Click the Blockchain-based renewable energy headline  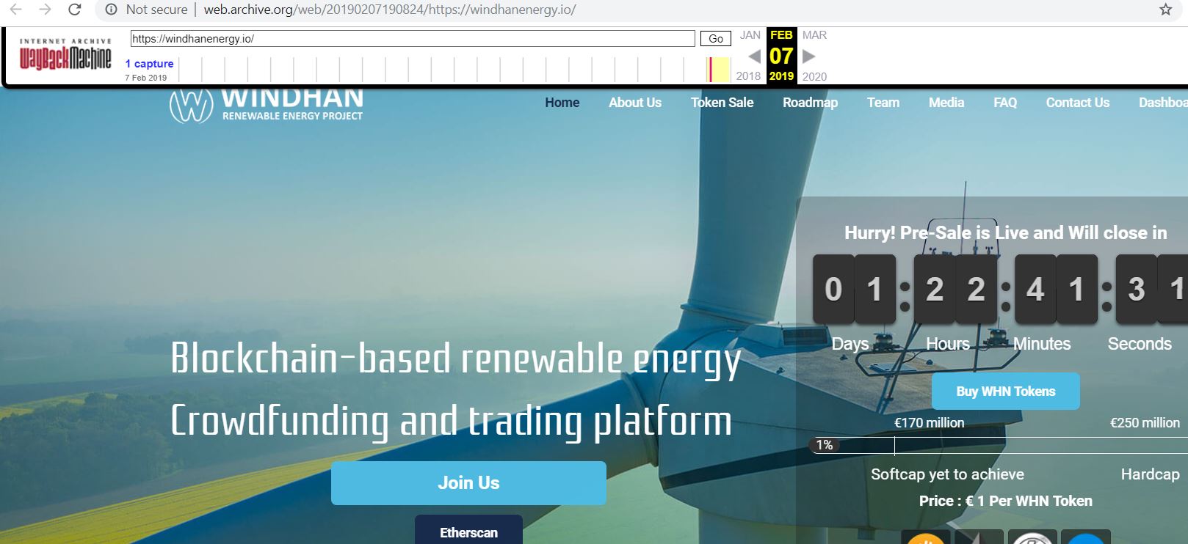tap(456, 359)
